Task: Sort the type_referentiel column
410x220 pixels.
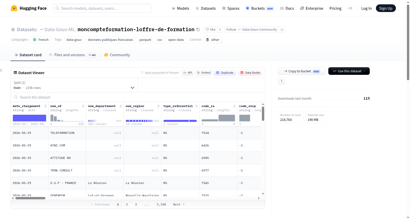Action: click(x=197, y=106)
